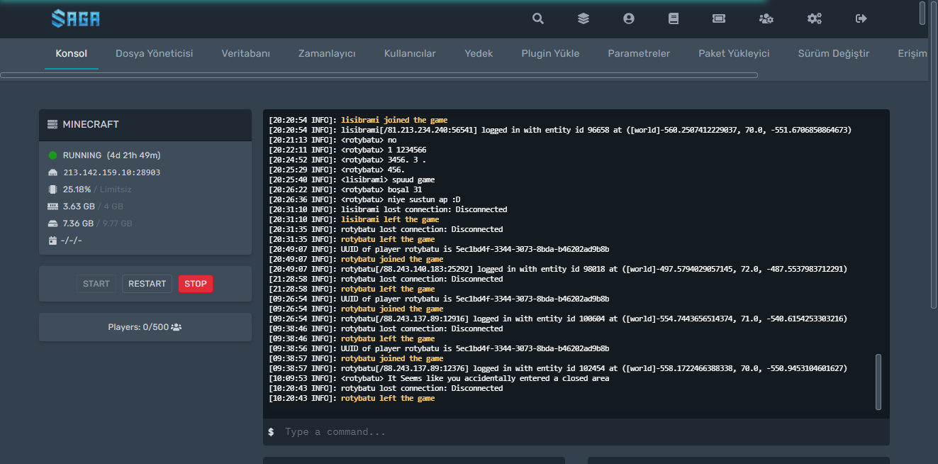This screenshot has width=938, height=464.
Task: Click the 3.63 GB memory usage value
Action: tap(78, 206)
